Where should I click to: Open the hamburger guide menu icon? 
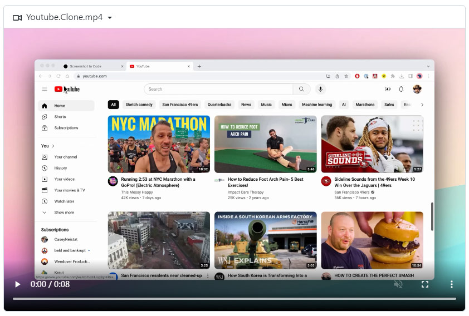click(x=45, y=89)
